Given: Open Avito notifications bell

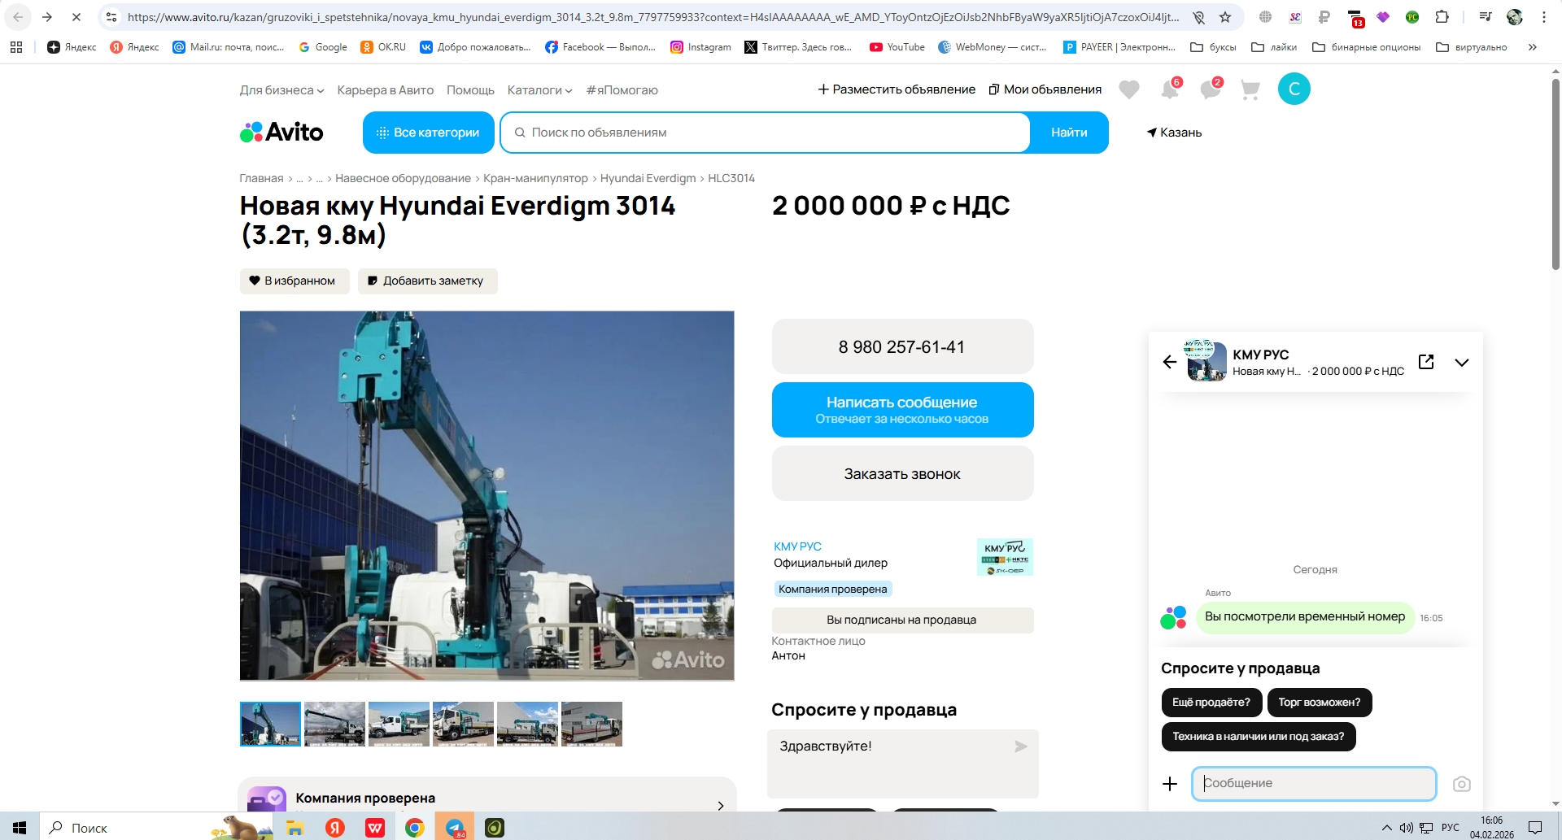Looking at the screenshot, I should (1171, 89).
